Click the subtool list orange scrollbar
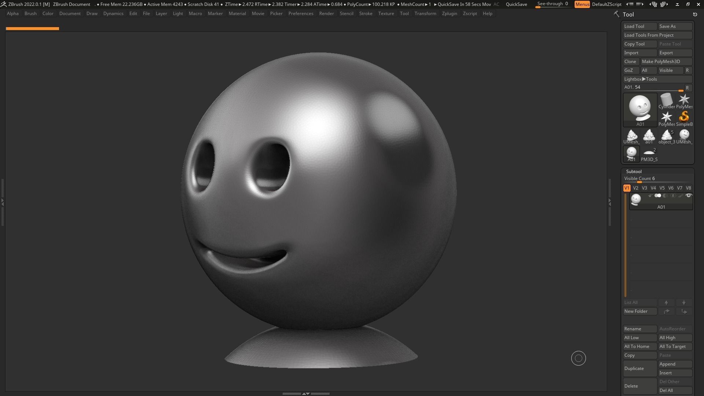Image resolution: width=704 pixels, height=396 pixels. click(x=626, y=245)
